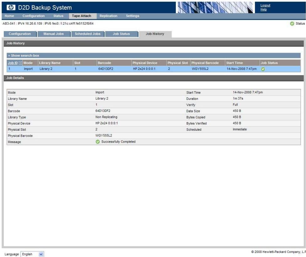
Task: Open the Home menu
Action: pos(9,16)
